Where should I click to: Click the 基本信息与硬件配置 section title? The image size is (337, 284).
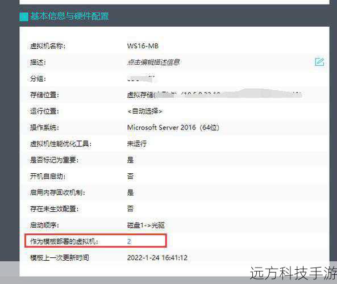[69, 16]
